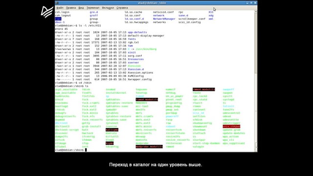Click the xserver directory entry

click(x=134, y=63)
